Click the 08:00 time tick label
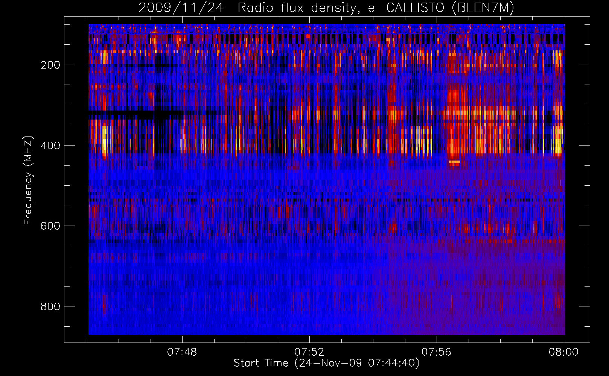Screen dimensions: 609x376 (564, 352)
